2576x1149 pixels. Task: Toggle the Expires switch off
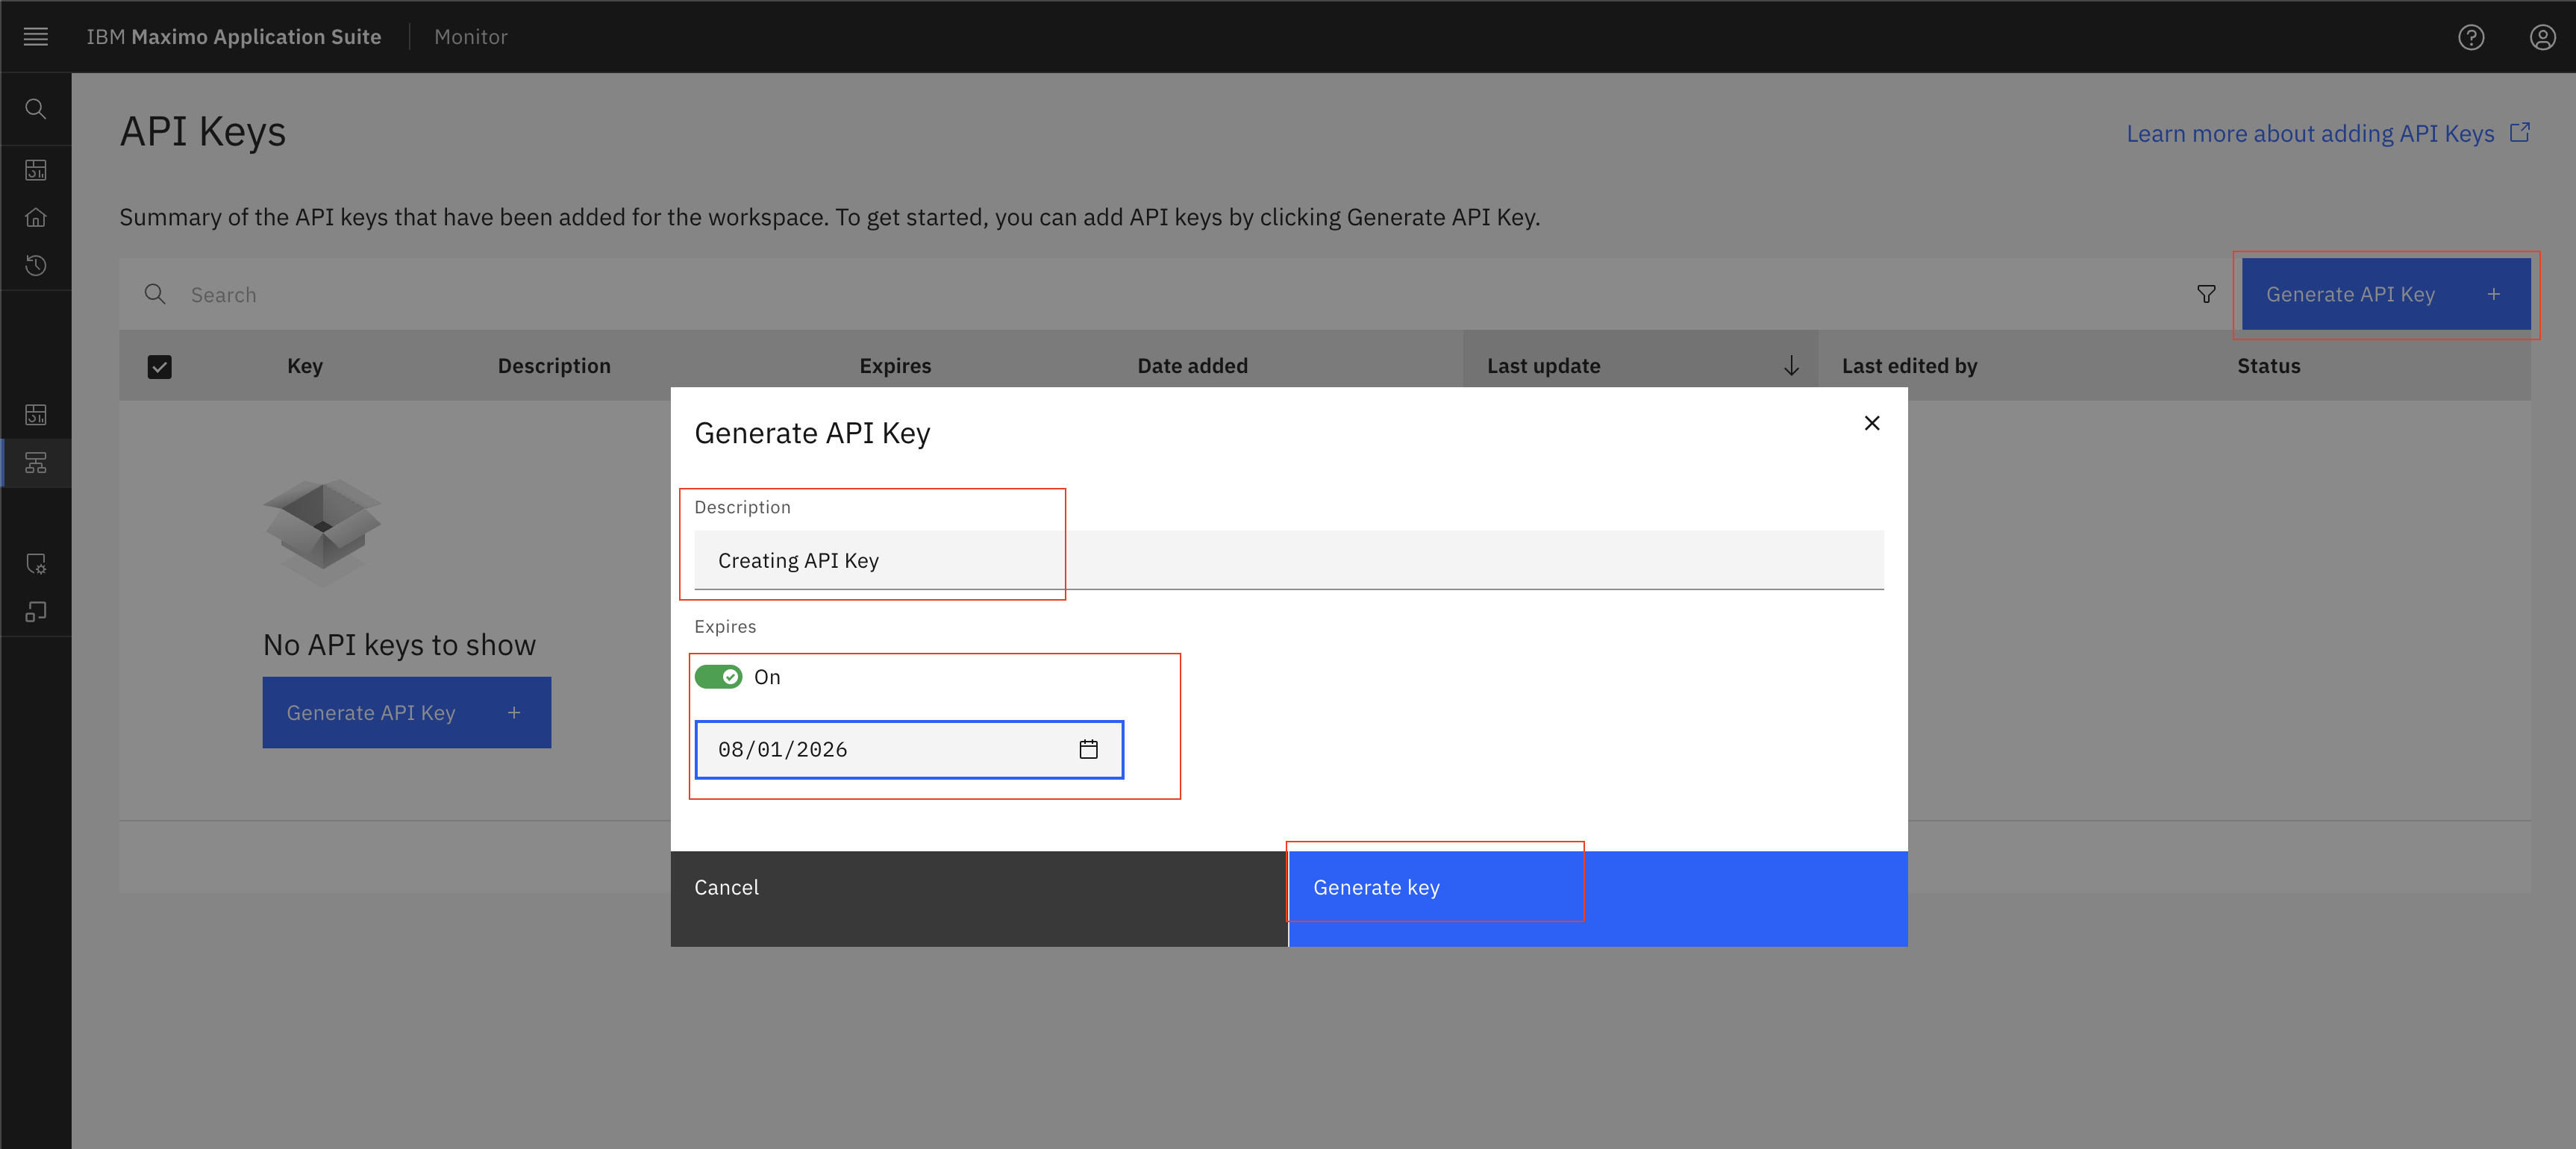(718, 677)
